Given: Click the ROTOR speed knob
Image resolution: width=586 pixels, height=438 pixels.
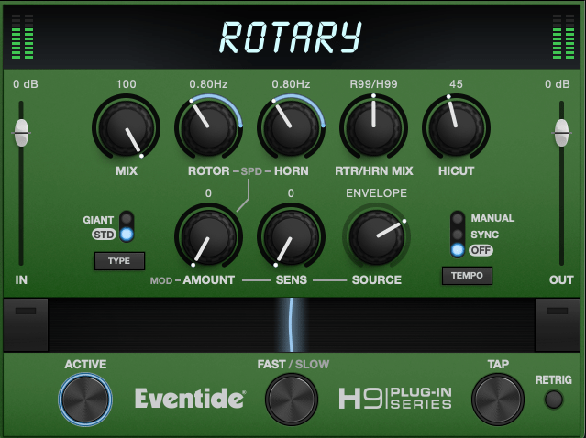Looking at the screenshot, I should [x=208, y=129].
